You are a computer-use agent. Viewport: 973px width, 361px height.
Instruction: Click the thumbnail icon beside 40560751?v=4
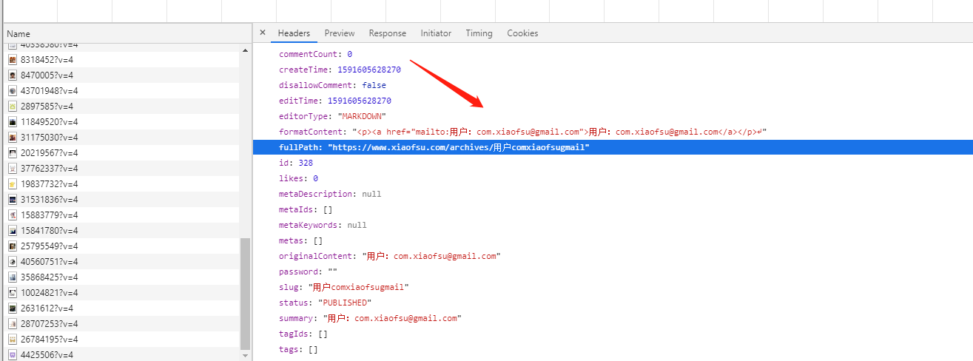(x=13, y=261)
